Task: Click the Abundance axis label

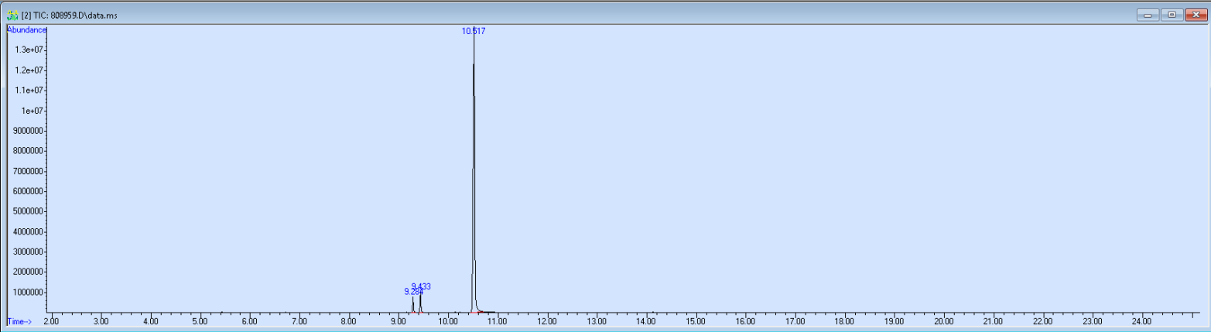Action: click(x=27, y=29)
